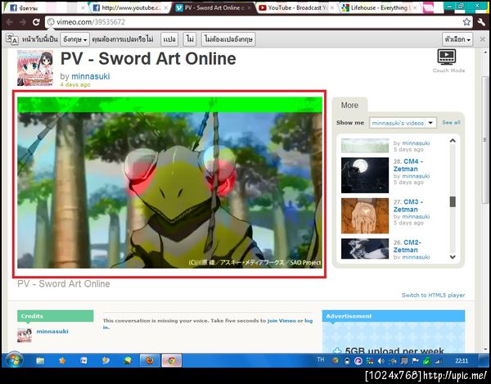Open Windows Explorer from the taskbar

coord(40,361)
